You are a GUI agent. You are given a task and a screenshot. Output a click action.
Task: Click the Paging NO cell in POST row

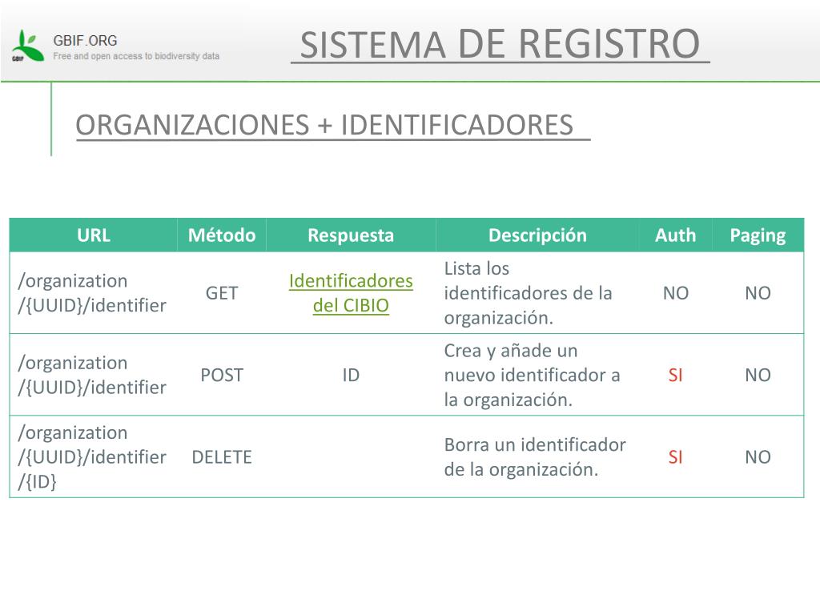pyautogui.click(x=758, y=375)
